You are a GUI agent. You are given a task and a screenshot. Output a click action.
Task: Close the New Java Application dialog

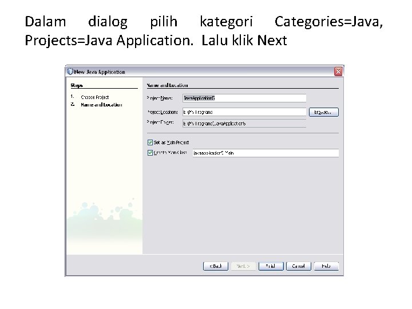click(338, 72)
